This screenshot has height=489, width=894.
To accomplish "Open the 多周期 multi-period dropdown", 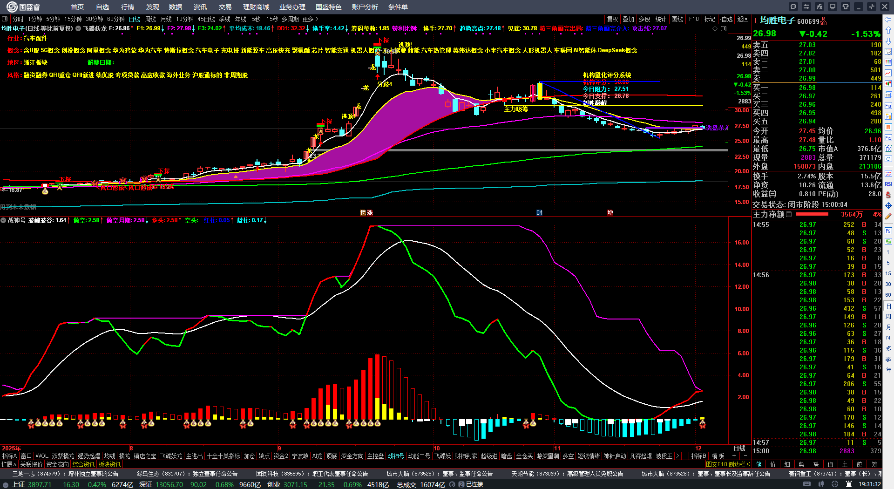I will 290,19.
